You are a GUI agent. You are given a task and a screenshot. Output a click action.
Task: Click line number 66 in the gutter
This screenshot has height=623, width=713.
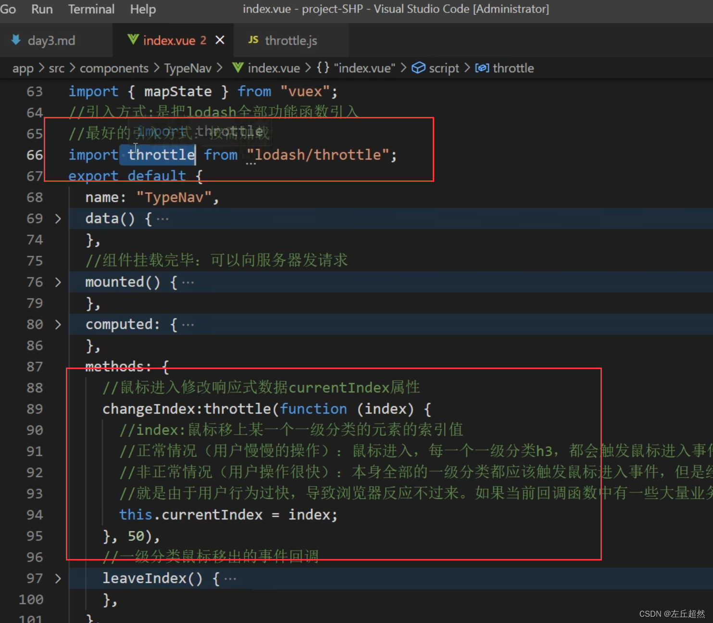[35, 155]
